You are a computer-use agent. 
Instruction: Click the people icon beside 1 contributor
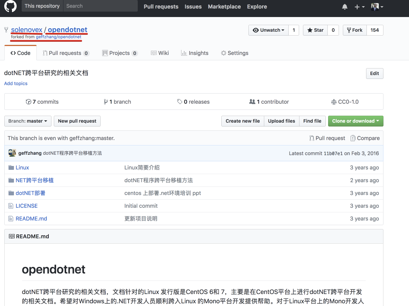252,101
